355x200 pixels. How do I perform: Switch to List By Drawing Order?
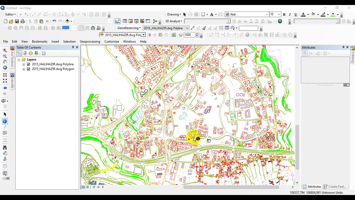19,53
